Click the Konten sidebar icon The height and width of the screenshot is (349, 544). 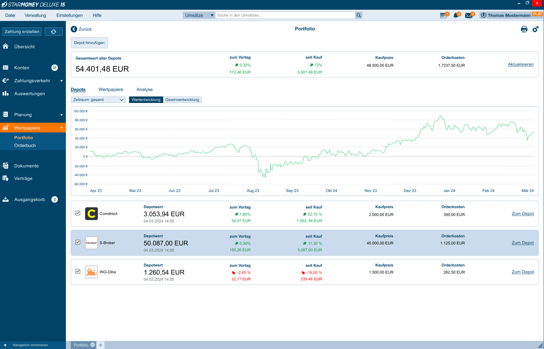coord(6,68)
